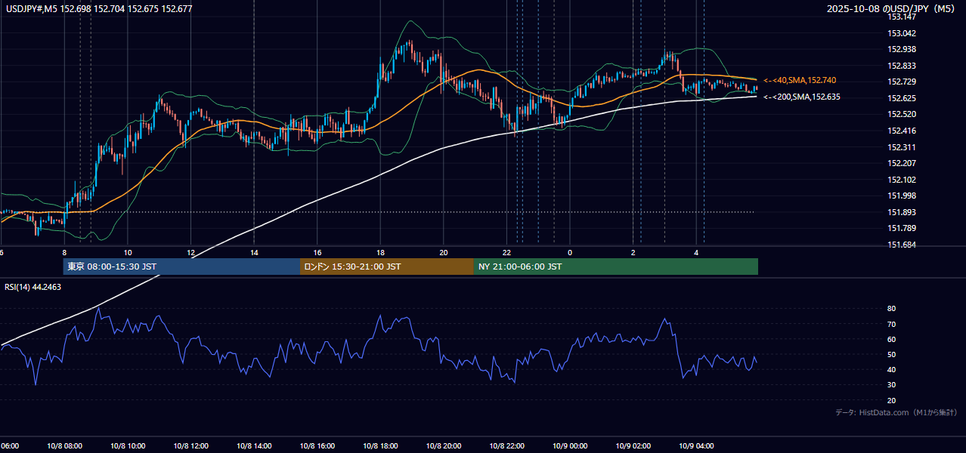Click hour label 8 under price chart

pyautogui.click(x=64, y=252)
